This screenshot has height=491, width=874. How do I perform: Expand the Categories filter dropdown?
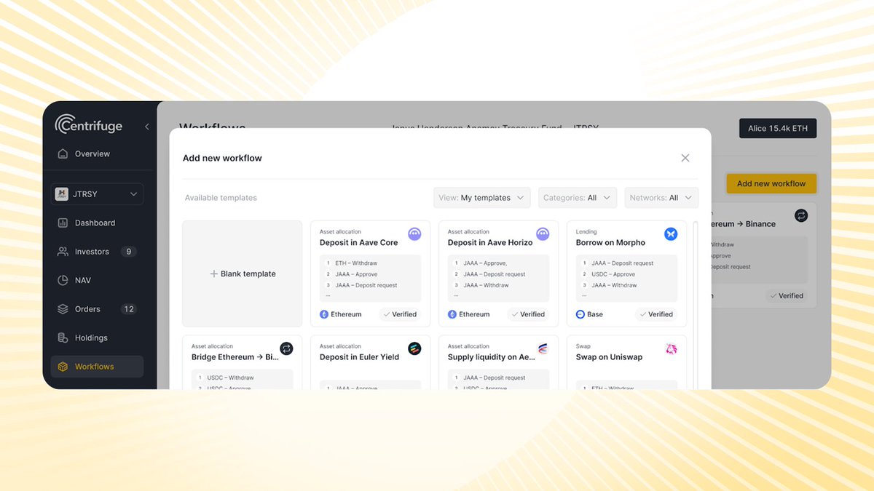pyautogui.click(x=578, y=198)
